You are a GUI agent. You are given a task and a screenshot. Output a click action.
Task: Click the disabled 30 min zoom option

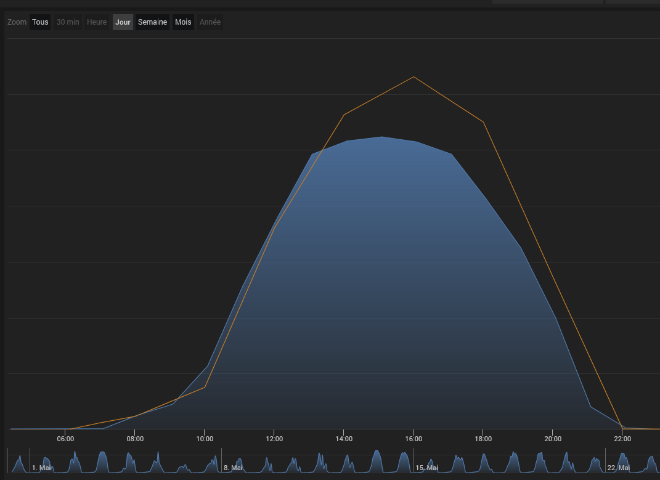coord(68,22)
